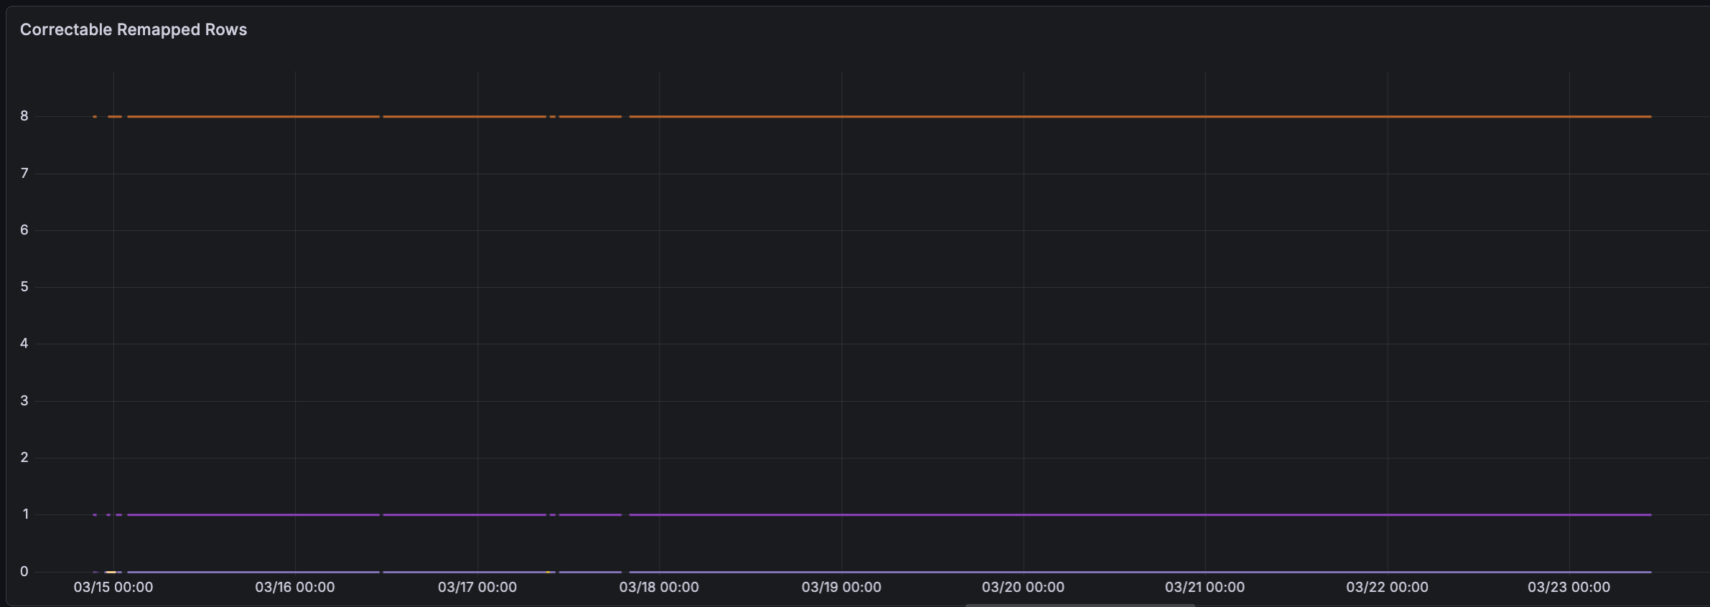Viewport: 1710px width, 607px height.
Task: Click the 03/17 00:00 time label
Action: pyautogui.click(x=477, y=587)
